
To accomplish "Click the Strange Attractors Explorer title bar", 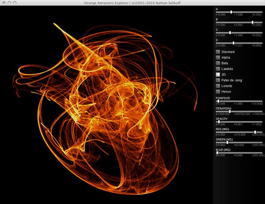I will [x=132, y=3].
